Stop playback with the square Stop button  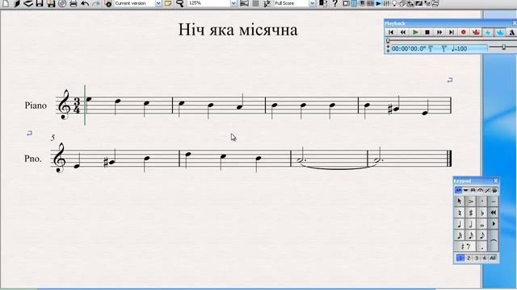point(427,32)
